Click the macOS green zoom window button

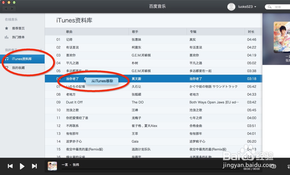coord(14,2)
